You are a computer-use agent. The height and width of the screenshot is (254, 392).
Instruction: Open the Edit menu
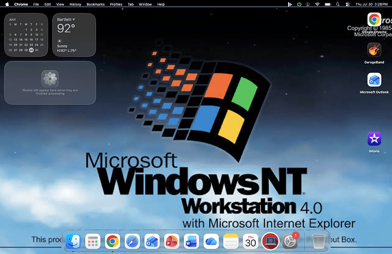click(x=48, y=4)
